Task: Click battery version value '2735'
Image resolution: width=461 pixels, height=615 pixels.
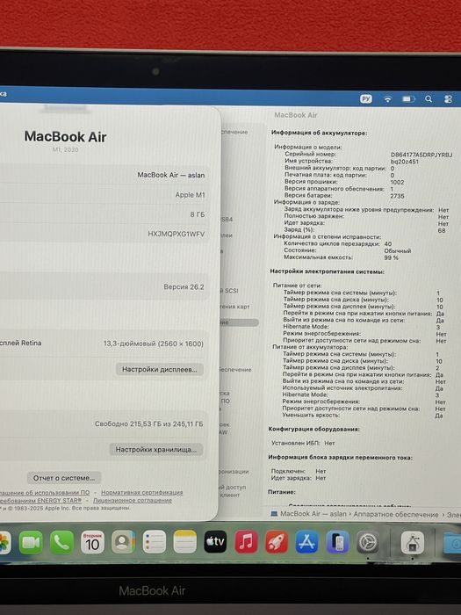Action: 397,196
